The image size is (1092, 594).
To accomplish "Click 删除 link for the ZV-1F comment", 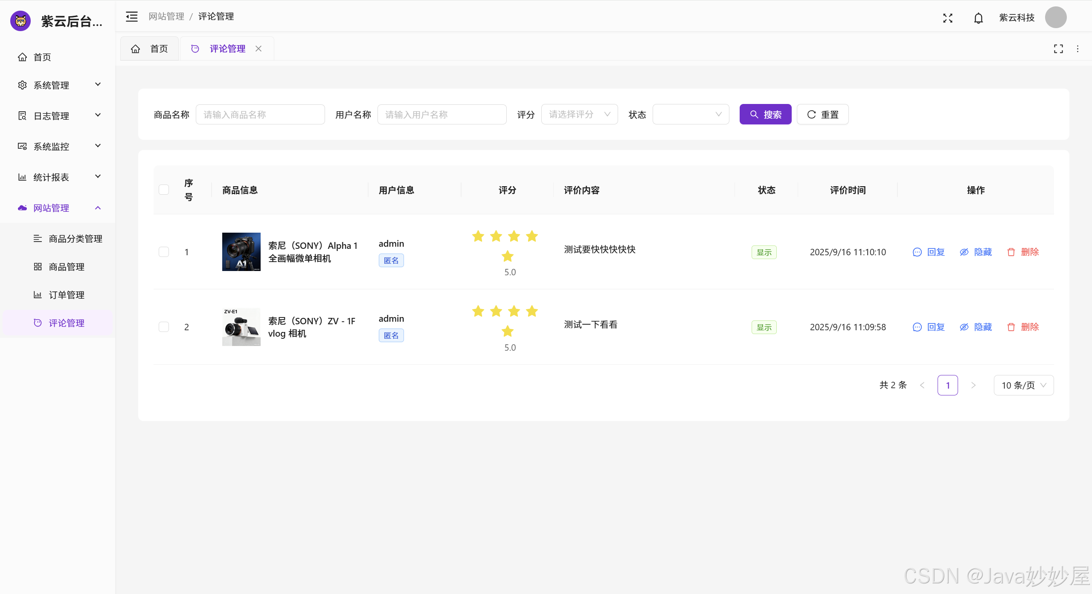I will click(1030, 327).
